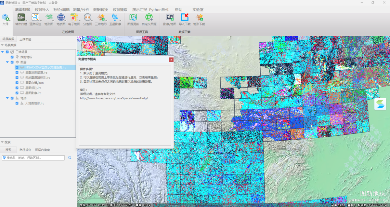390x207 pixels.
Task: Click the 城市白模 basemap icon
Action: 21,18
